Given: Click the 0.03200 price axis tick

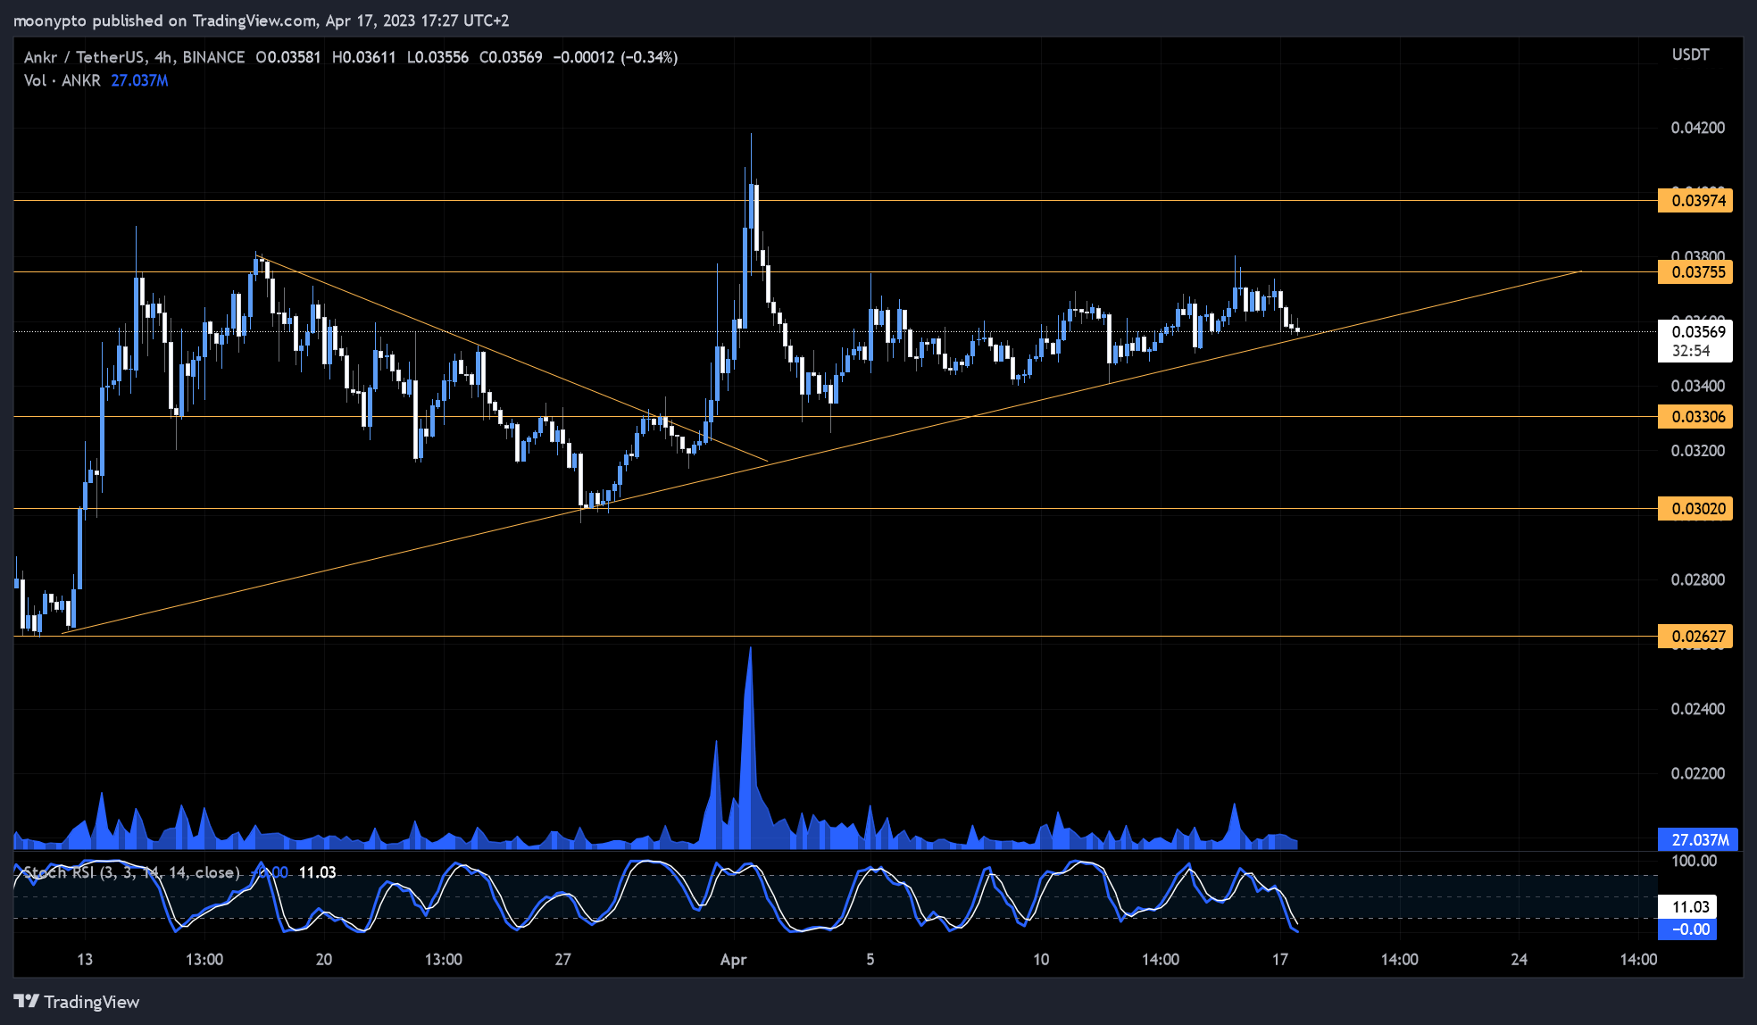Looking at the screenshot, I should (1698, 450).
